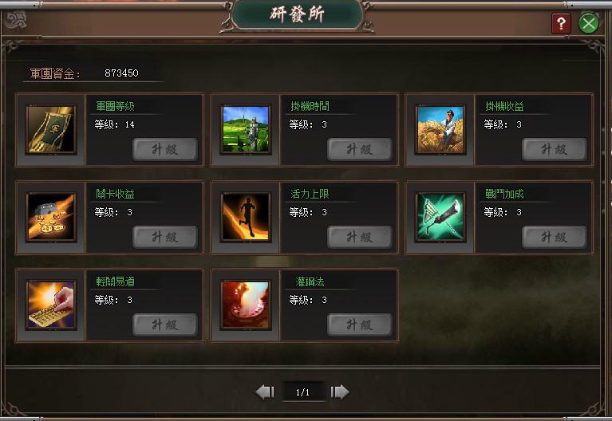Upgrade 掛機時間 with its 升級 button

(360, 149)
